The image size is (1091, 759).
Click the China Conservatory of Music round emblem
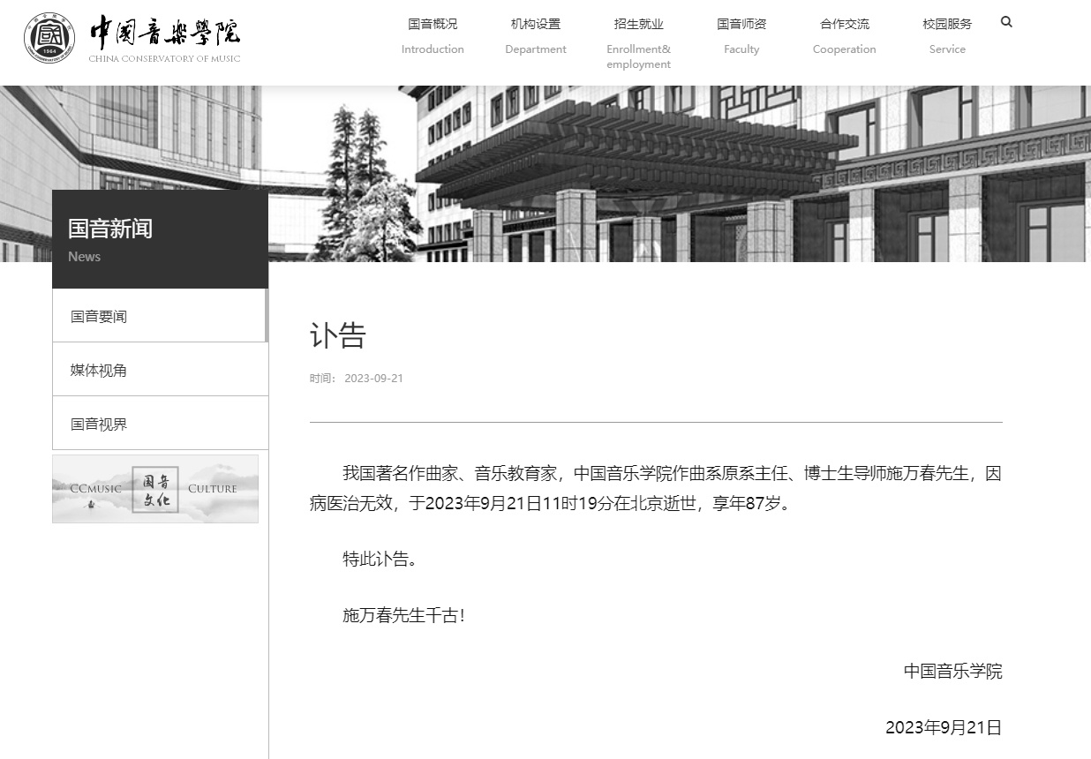(x=49, y=38)
